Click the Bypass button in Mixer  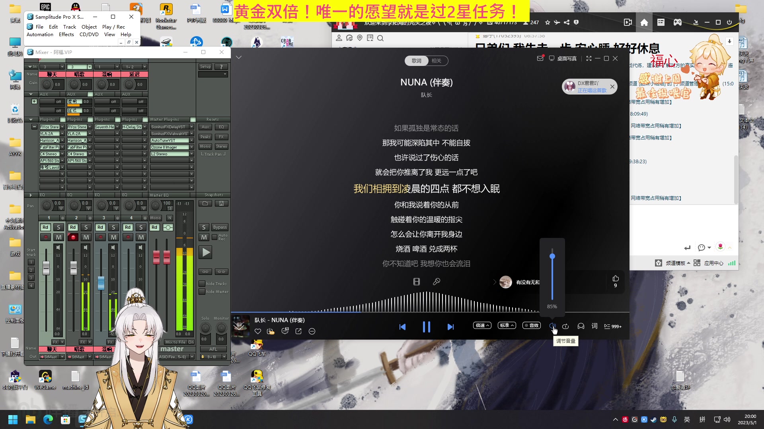click(220, 227)
